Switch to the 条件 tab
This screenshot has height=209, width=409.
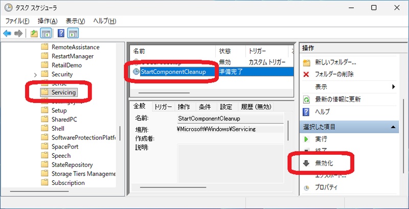click(x=205, y=107)
